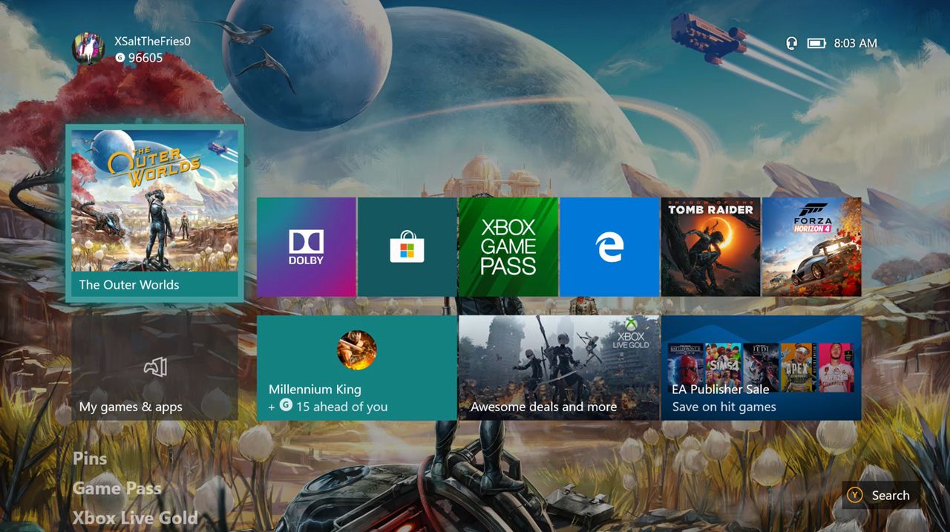Launch Shadow of the Tomb Raider

(710, 246)
